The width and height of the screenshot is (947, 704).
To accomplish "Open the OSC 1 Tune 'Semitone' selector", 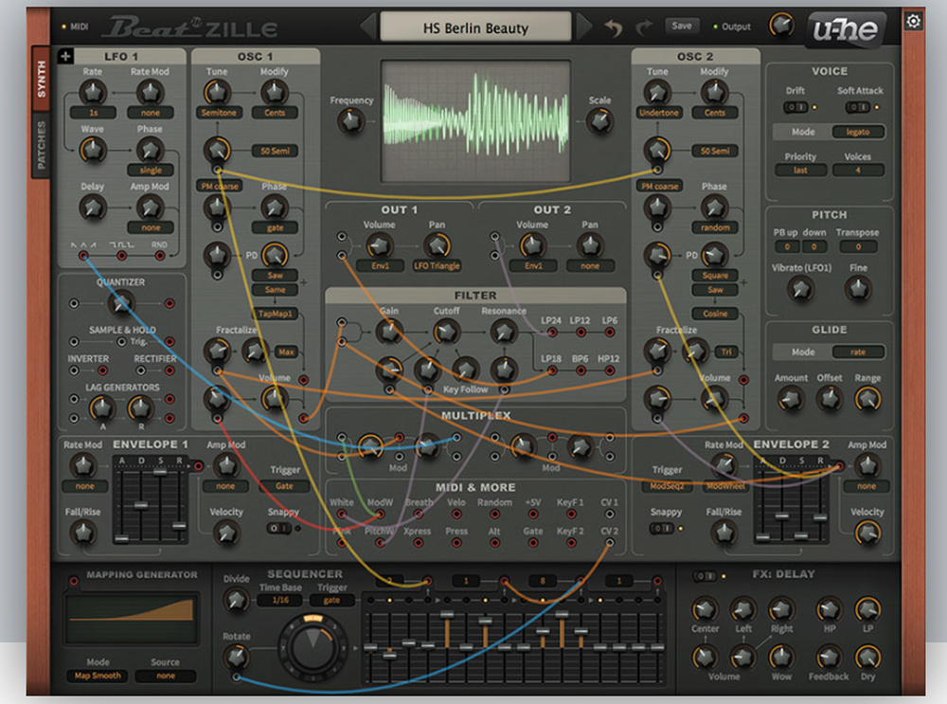I will tap(219, 113).
